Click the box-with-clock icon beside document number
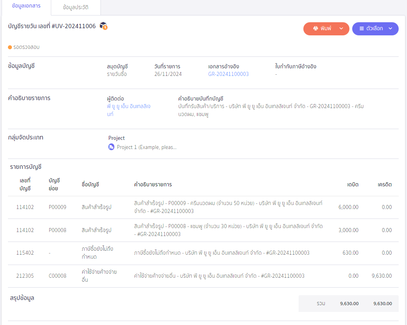Viewport: 407px width, 325px height. (103, 26)
